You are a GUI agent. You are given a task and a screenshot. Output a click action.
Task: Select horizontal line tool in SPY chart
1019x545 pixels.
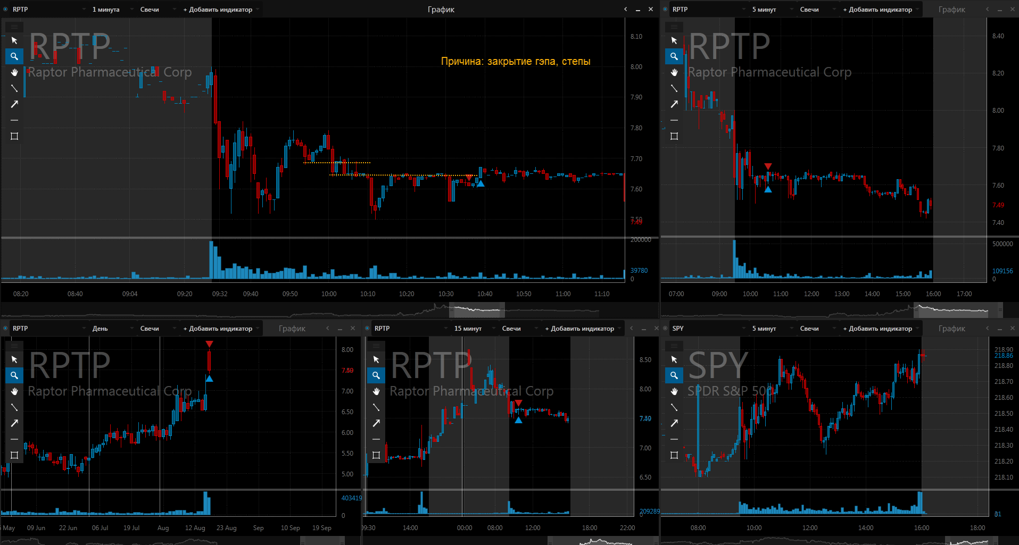coord(674,439)
